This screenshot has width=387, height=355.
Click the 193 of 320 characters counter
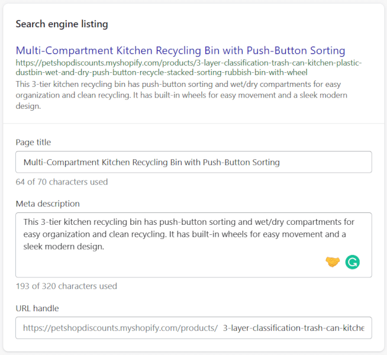66,286
